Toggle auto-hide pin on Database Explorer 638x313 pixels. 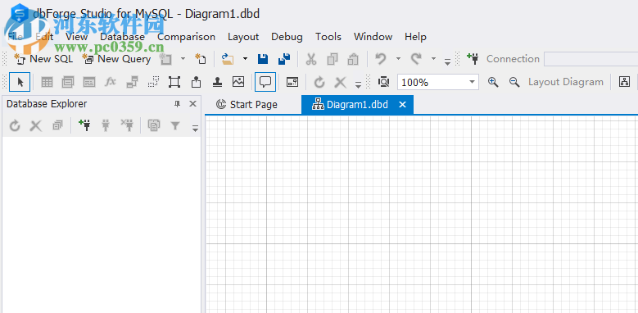tap(178, 104)
